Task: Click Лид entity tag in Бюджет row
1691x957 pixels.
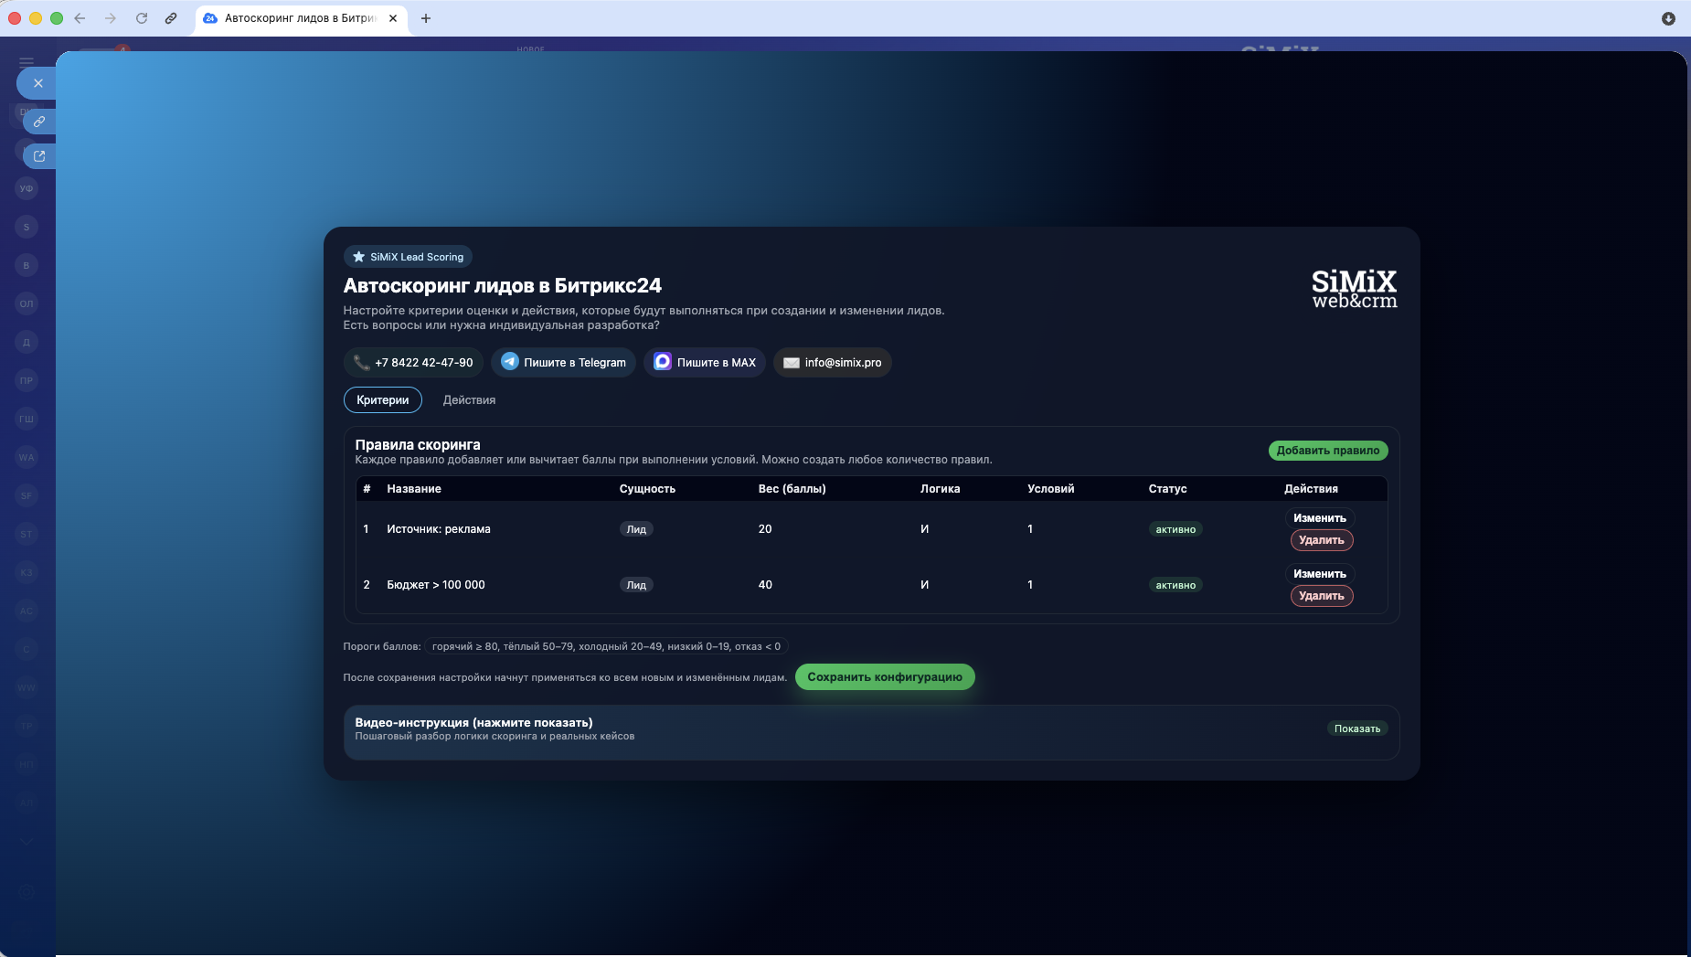Action: [636, 585]
